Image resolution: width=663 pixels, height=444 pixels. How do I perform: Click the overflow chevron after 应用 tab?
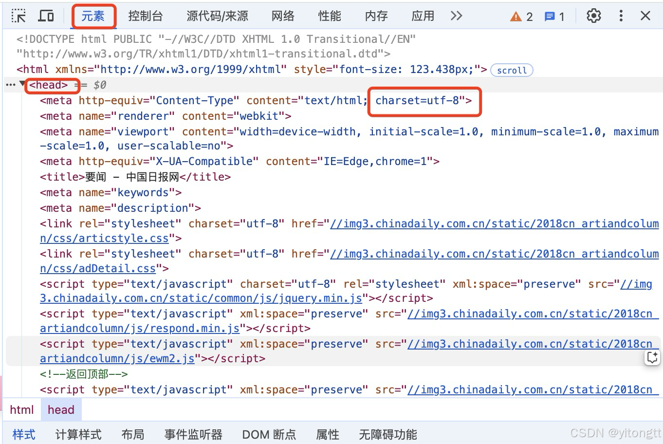(x=456, y=15)
